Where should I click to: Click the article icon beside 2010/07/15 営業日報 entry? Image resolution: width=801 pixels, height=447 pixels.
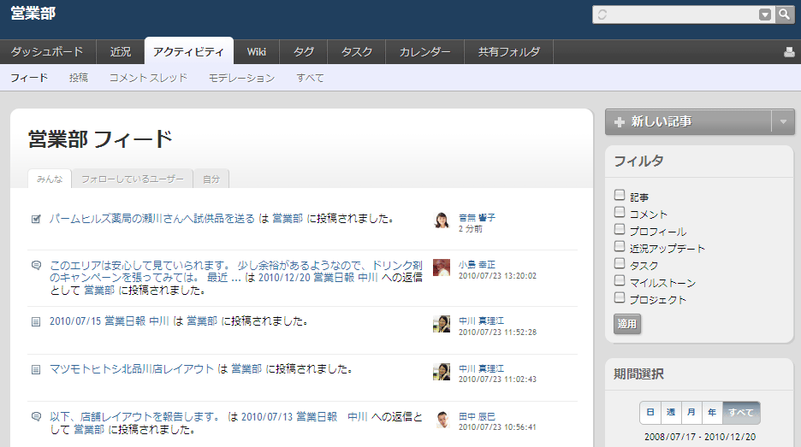click(36, 322)
